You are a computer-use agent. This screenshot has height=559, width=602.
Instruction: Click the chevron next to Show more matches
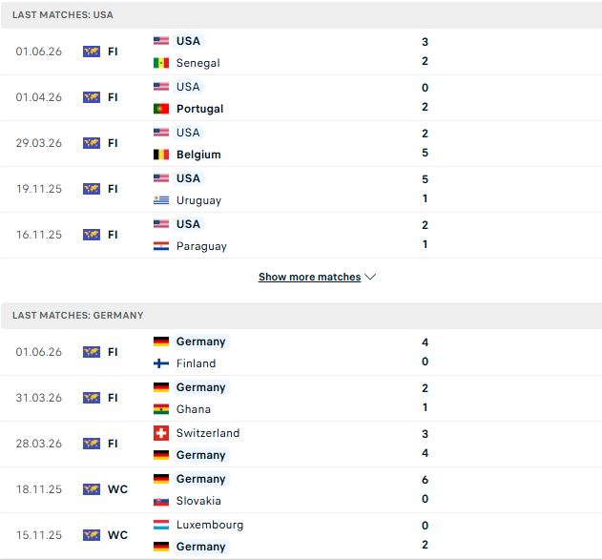click(370, 277)
